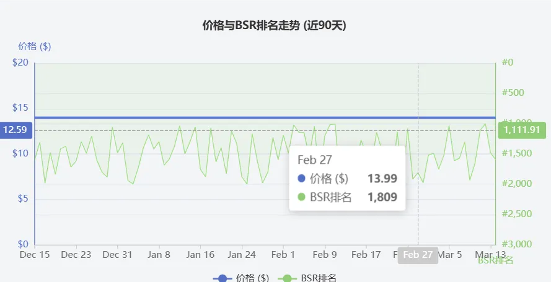The width and height of the screenshot is (551, 282).
Task: Click the $20 price axis tick label
Action: [20, 62]
